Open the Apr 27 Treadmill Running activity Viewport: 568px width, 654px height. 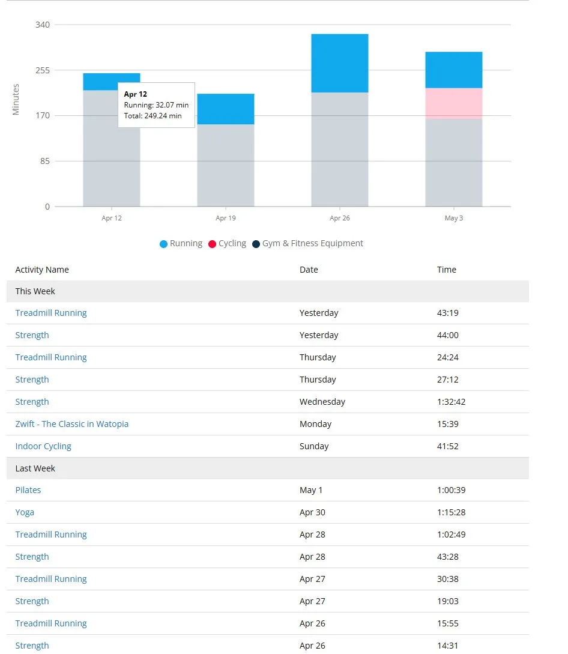(x=51, y=579)
